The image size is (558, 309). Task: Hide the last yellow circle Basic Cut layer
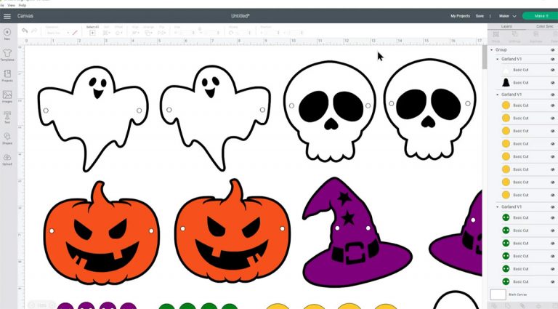pos(553,195)
